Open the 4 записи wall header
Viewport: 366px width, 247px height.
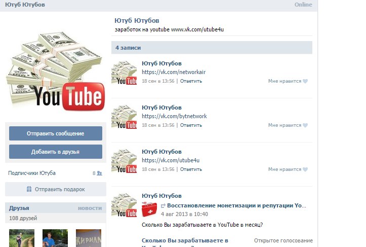212,48
